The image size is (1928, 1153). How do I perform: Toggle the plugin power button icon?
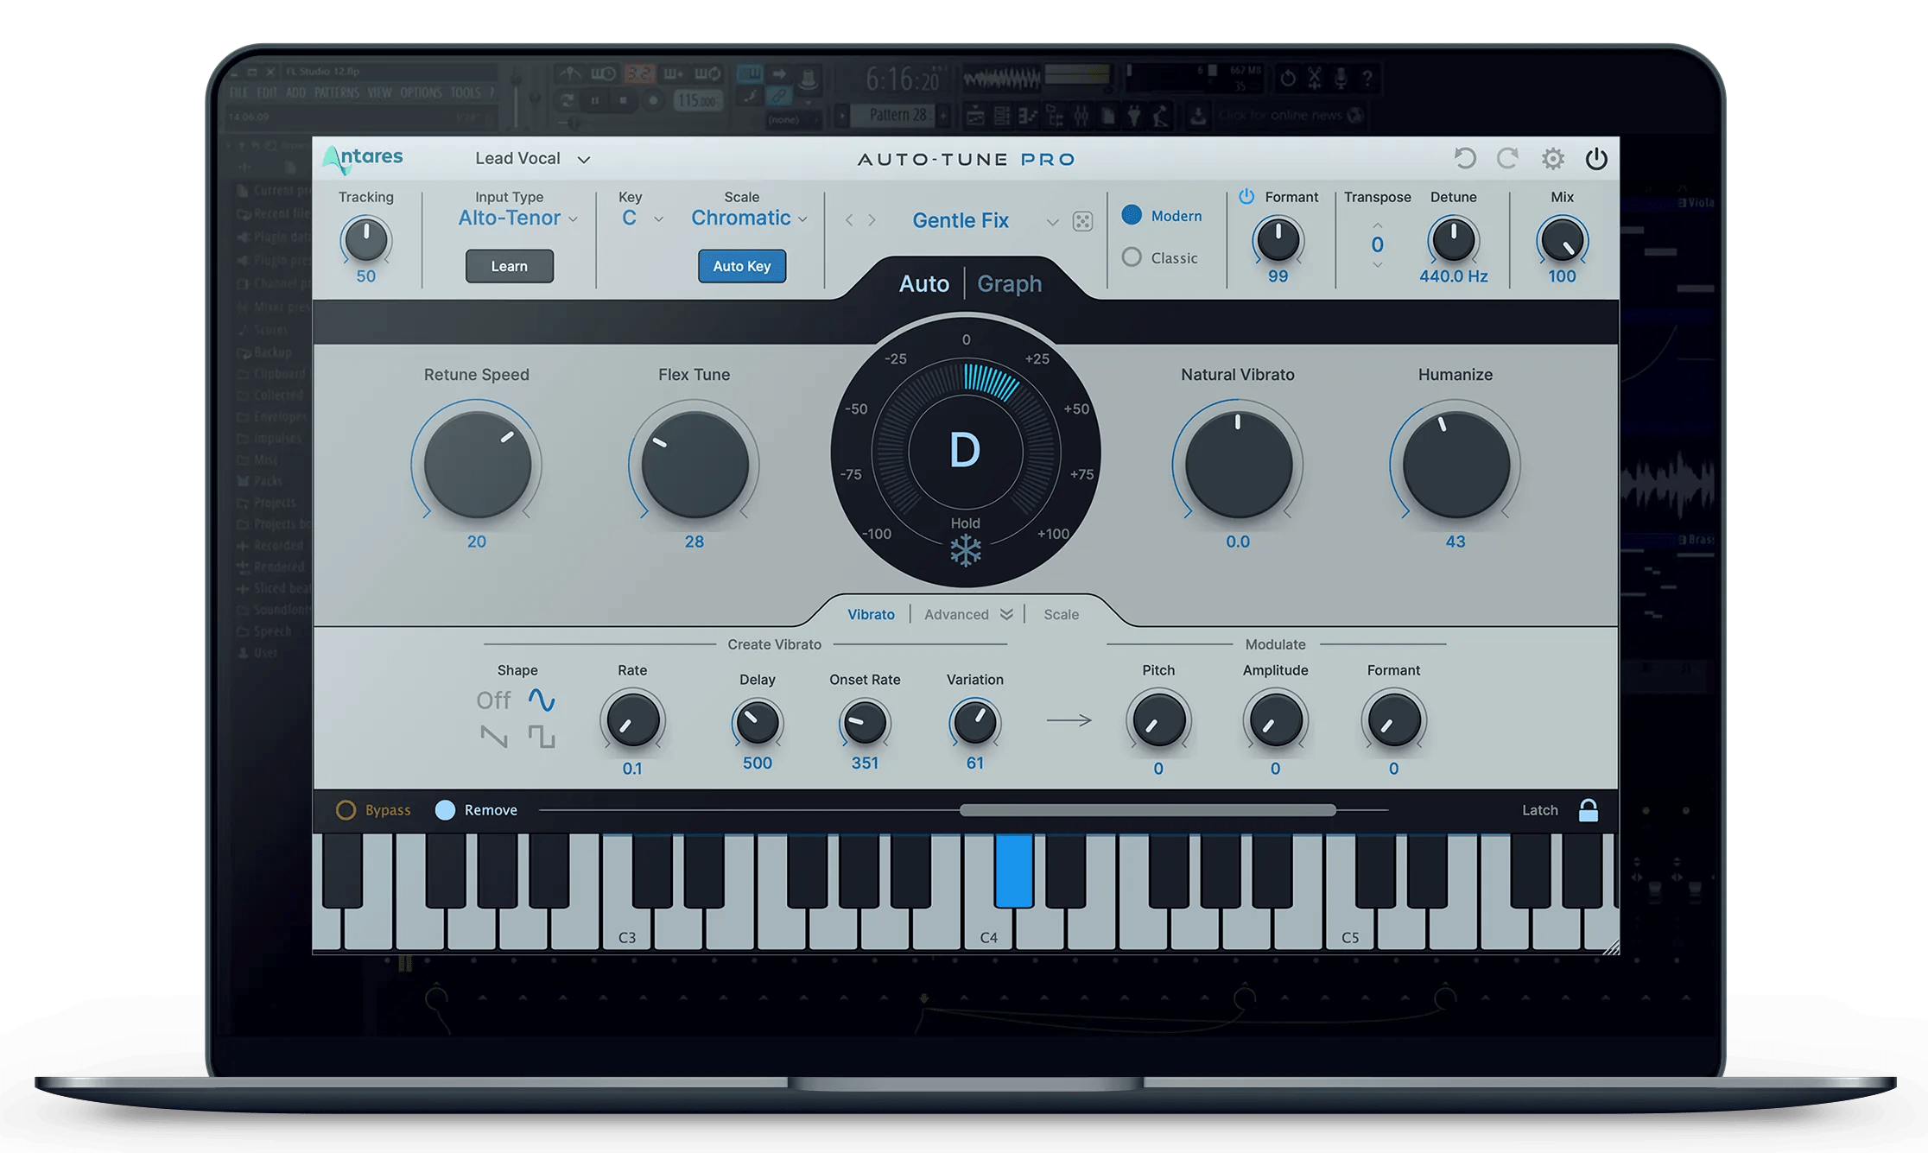point(1596,159)
